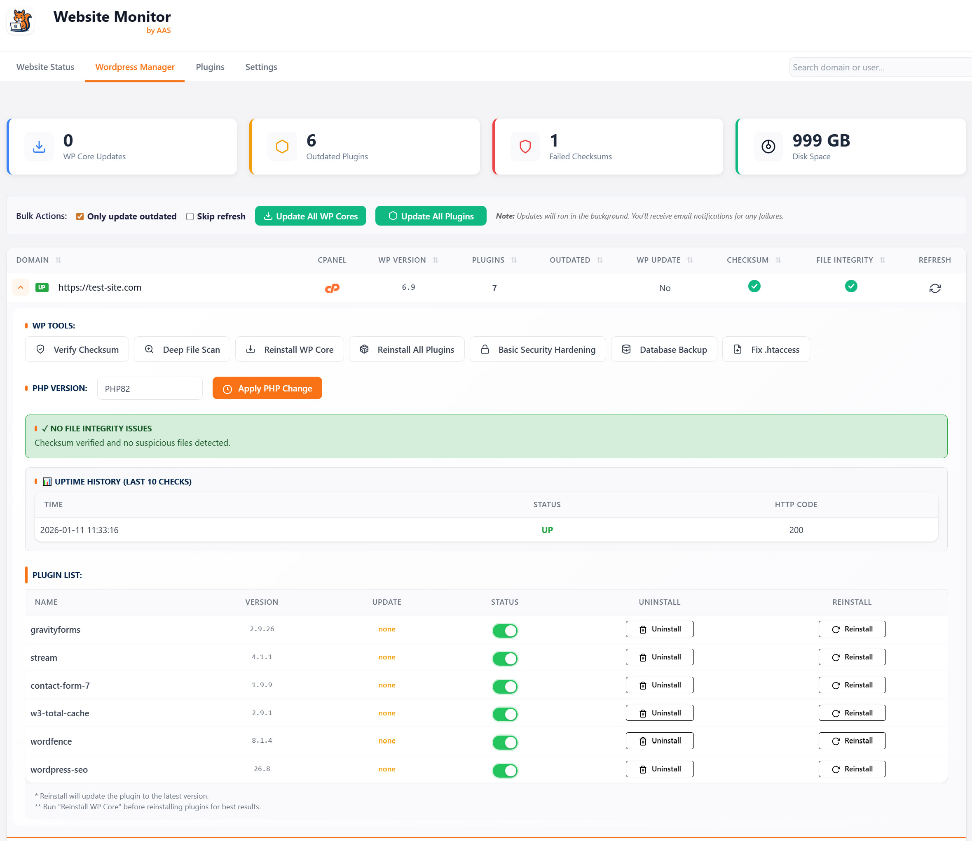Enable the Skip refresh checkbox

pos(190,217)
